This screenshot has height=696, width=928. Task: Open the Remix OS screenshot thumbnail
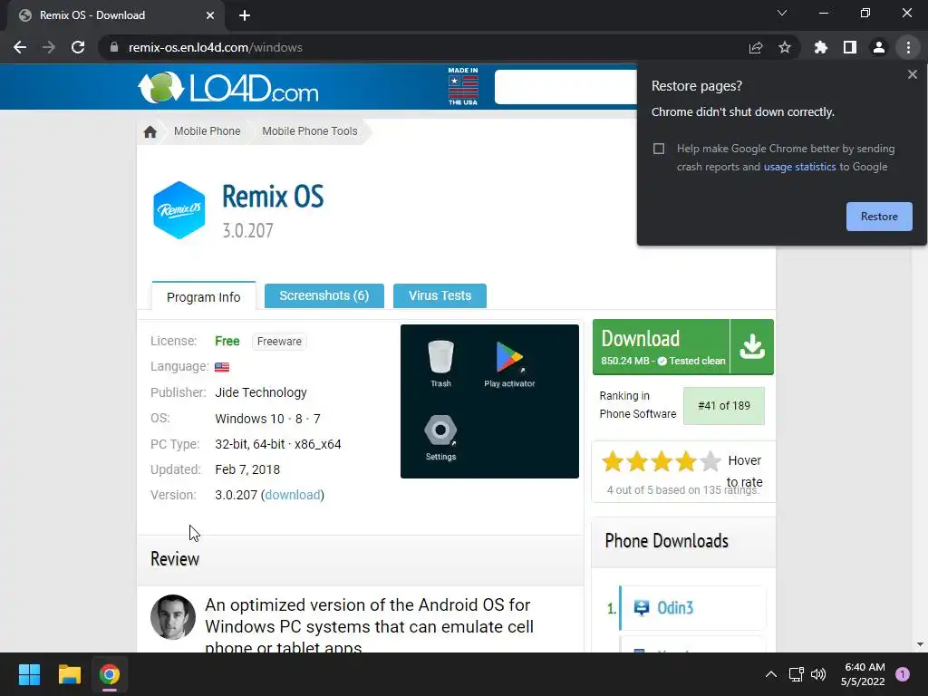[x=489, y=401]
